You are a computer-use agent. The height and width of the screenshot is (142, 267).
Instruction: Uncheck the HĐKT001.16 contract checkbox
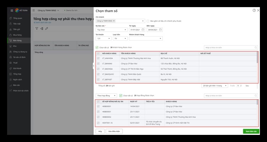point(98,123)
